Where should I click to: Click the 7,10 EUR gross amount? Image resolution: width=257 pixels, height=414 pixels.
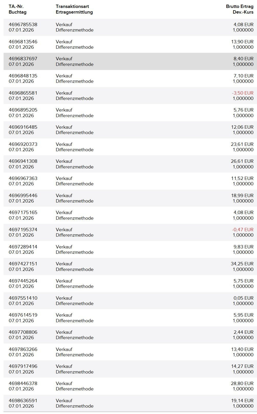[x=243, y=76]
